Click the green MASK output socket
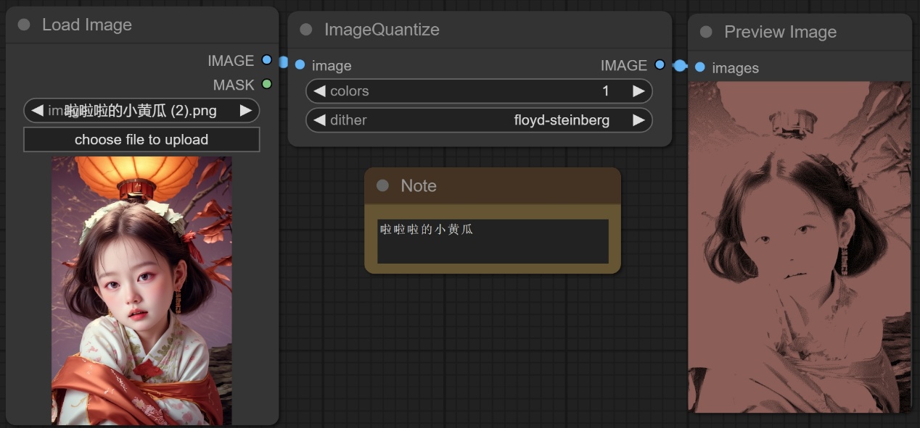The width and height of the screenshot is (920, 428). 267,84
